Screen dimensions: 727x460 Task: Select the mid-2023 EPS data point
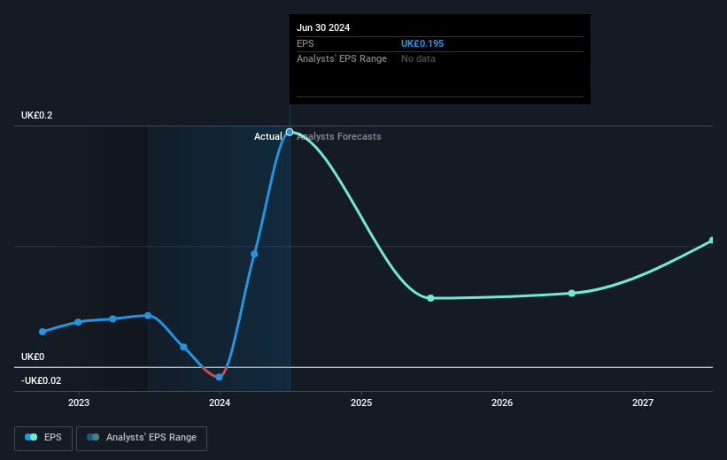pos(148,316)
